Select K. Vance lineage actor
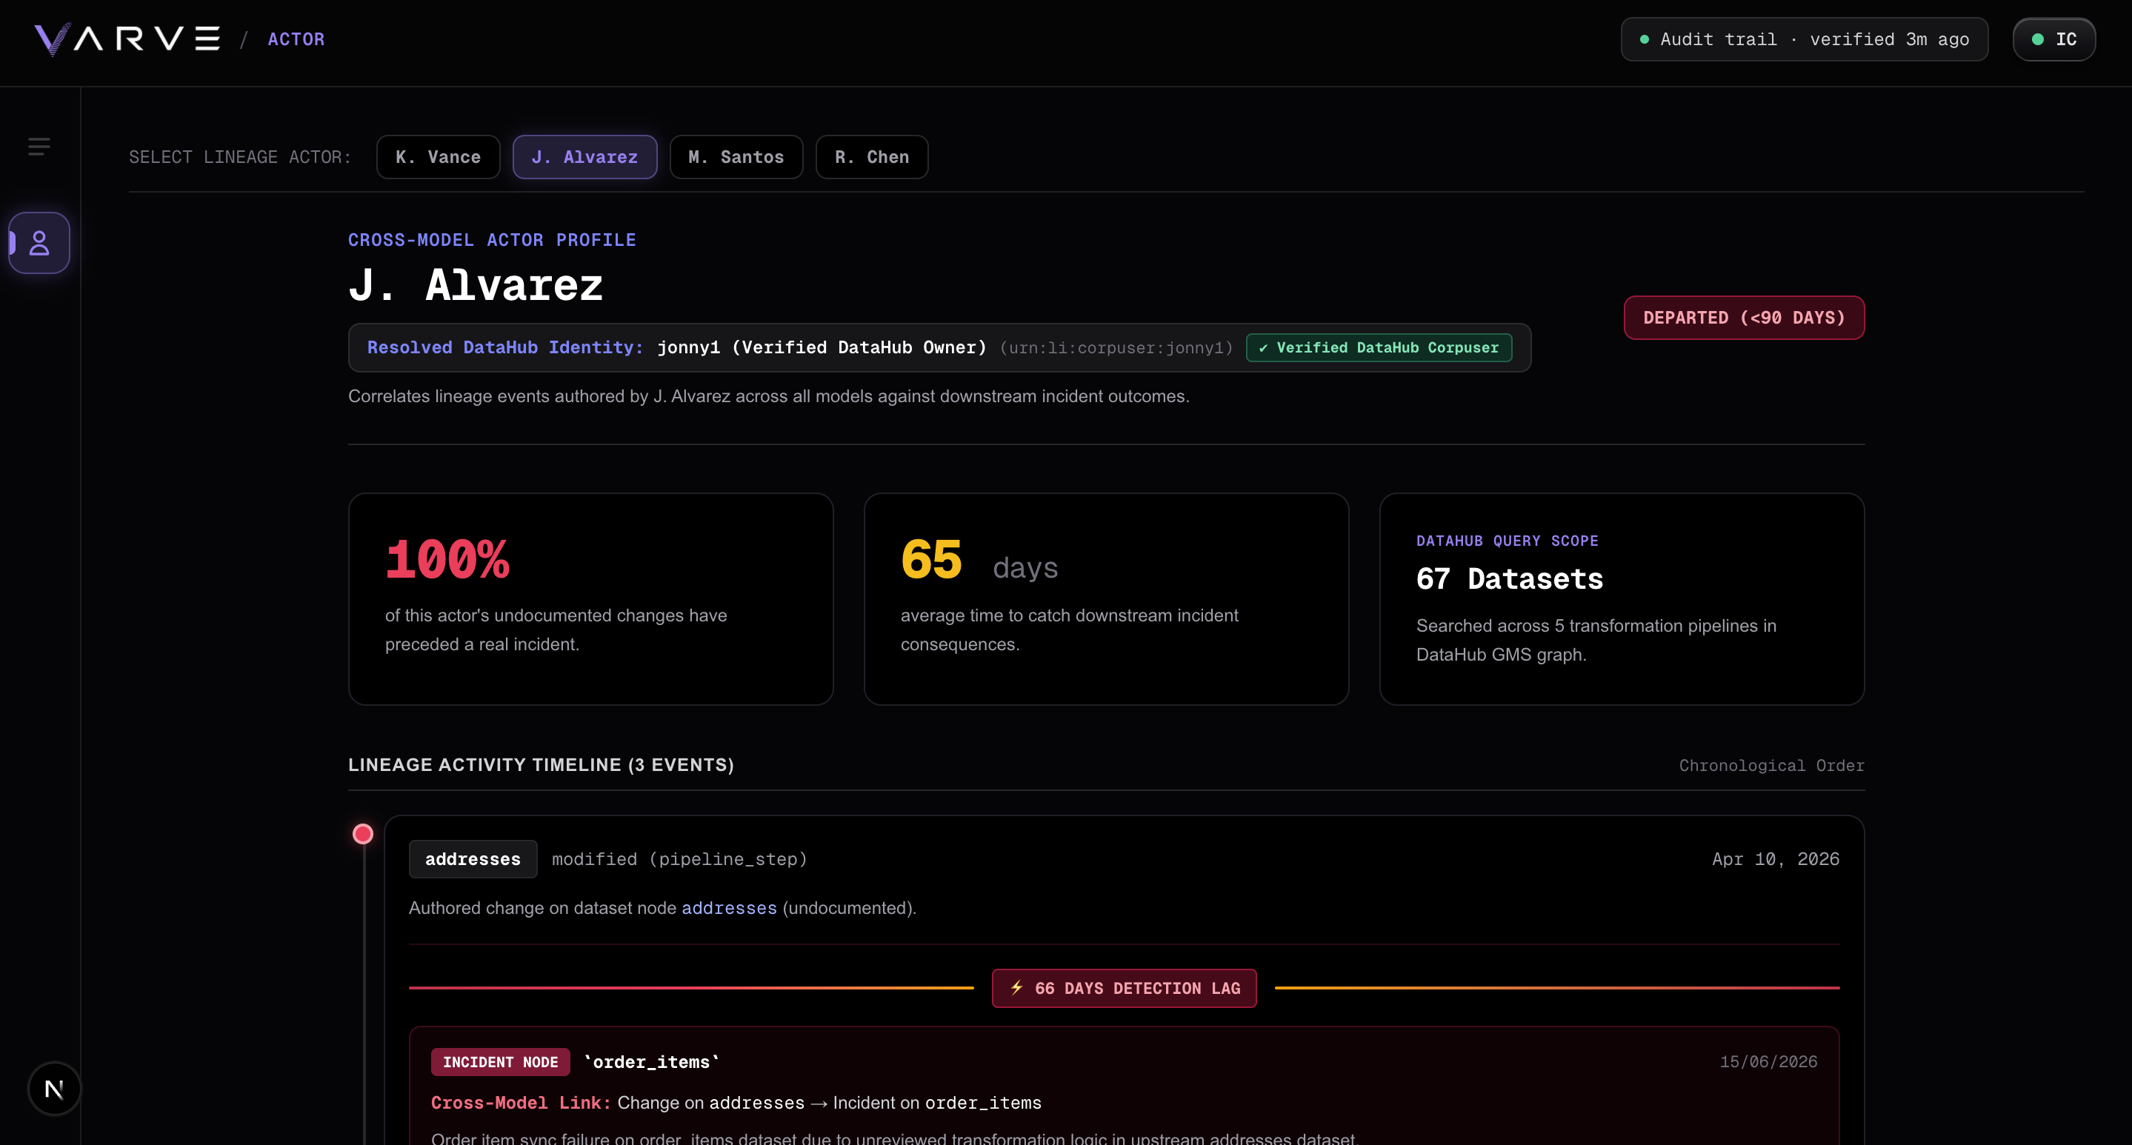This screenshot has height=1145, width=2132. (x=438, y=157)
